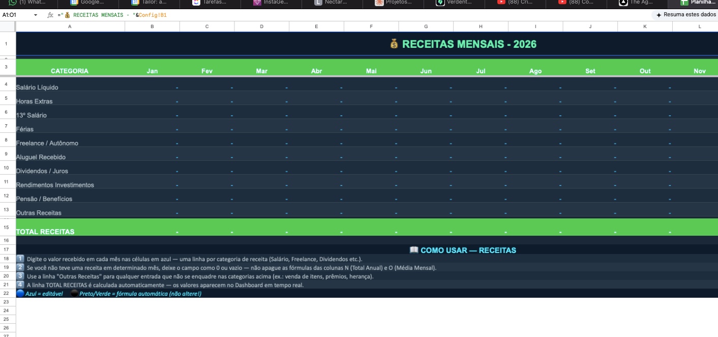718x337 pixels.
Task: Open the Tailor calendar tab
Action: coord(150,3)
